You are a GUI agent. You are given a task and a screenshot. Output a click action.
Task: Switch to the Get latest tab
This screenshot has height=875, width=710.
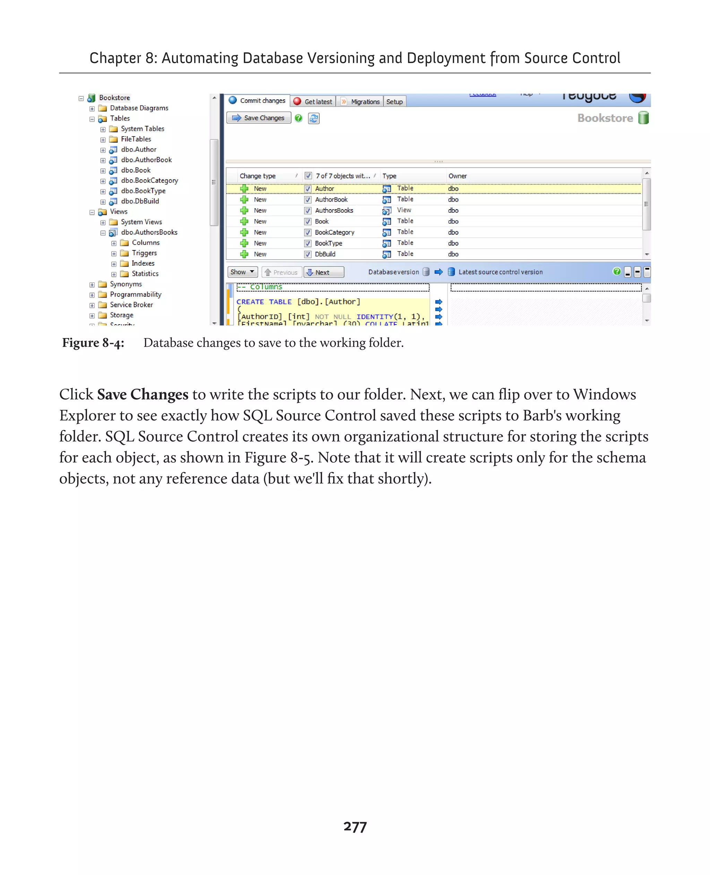tap(313, 102)
